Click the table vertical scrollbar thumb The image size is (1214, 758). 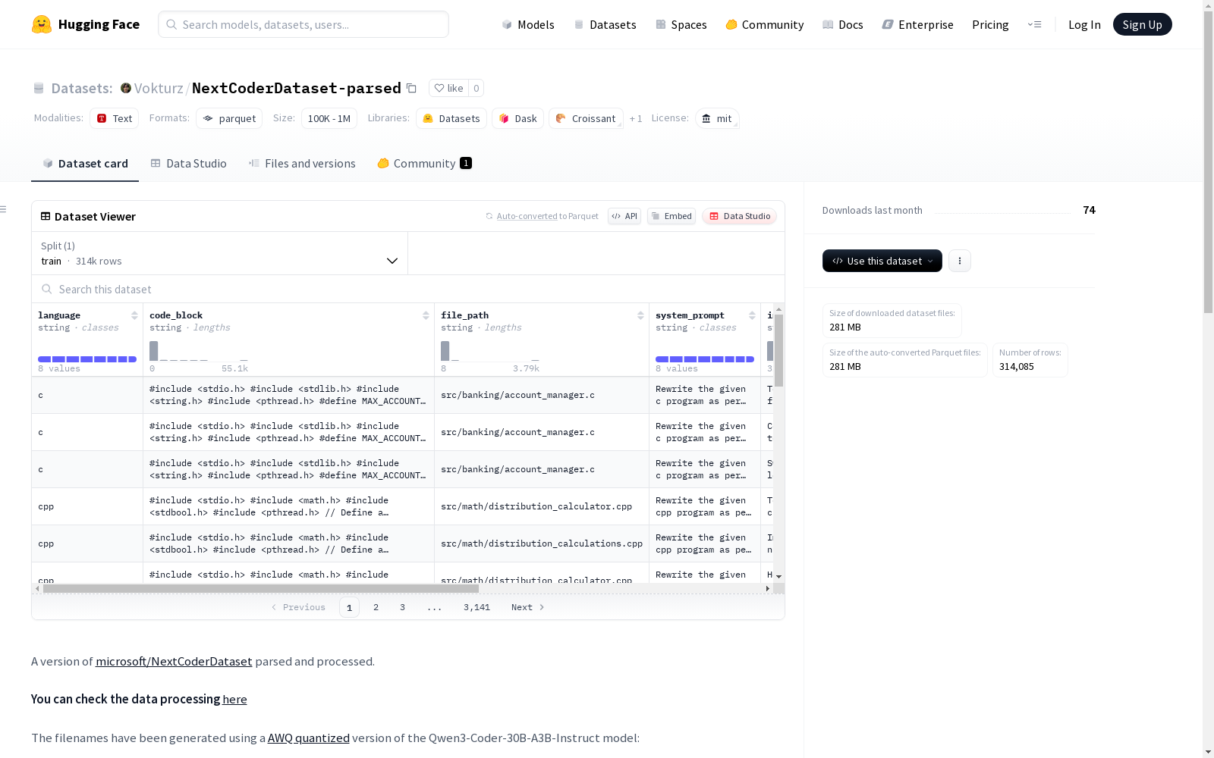[778, 350]
